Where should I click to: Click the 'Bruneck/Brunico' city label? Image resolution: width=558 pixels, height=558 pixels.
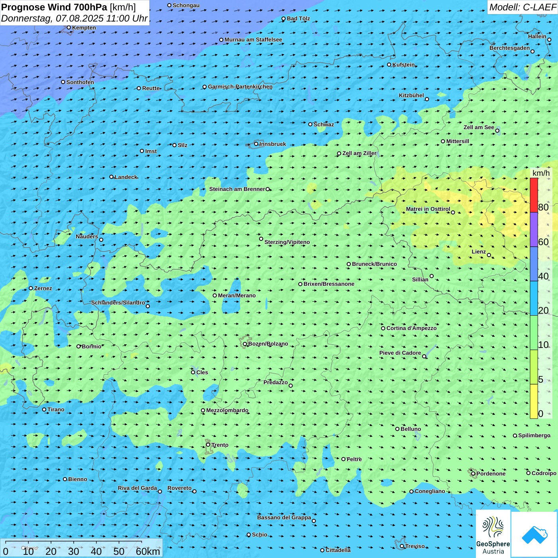(374, 264)
